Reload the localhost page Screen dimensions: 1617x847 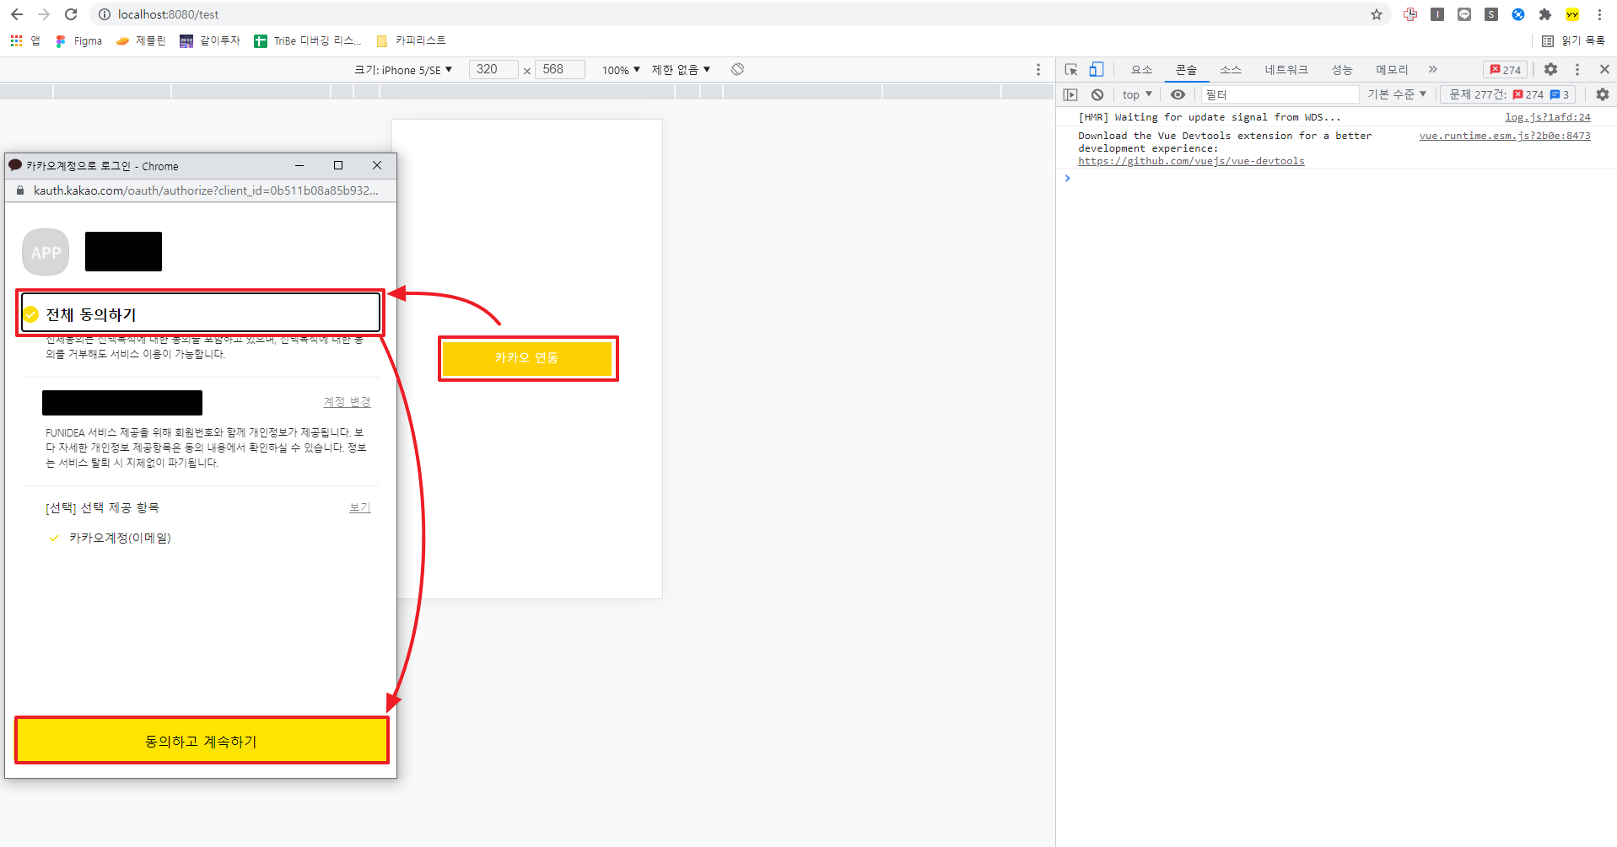click(x=71, y=14)
